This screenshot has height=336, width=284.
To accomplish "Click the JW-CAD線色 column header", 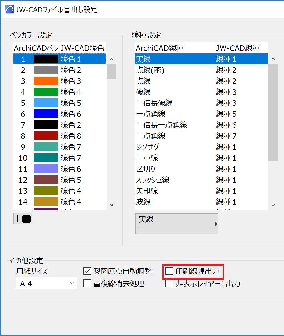I will point(83,48).
